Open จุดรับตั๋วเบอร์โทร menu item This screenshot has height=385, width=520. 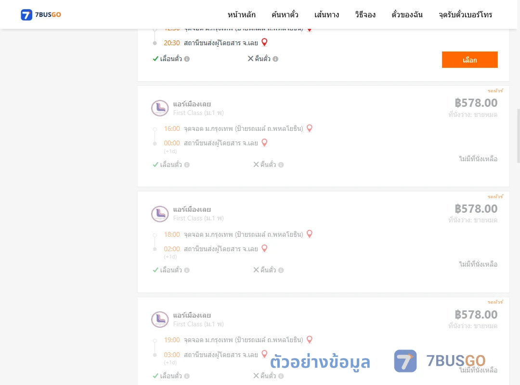click(x=465, y=14)
